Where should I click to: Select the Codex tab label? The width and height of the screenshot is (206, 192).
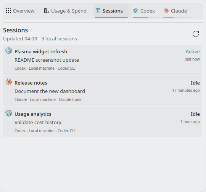pyautogui.click(x=148, y=11)
